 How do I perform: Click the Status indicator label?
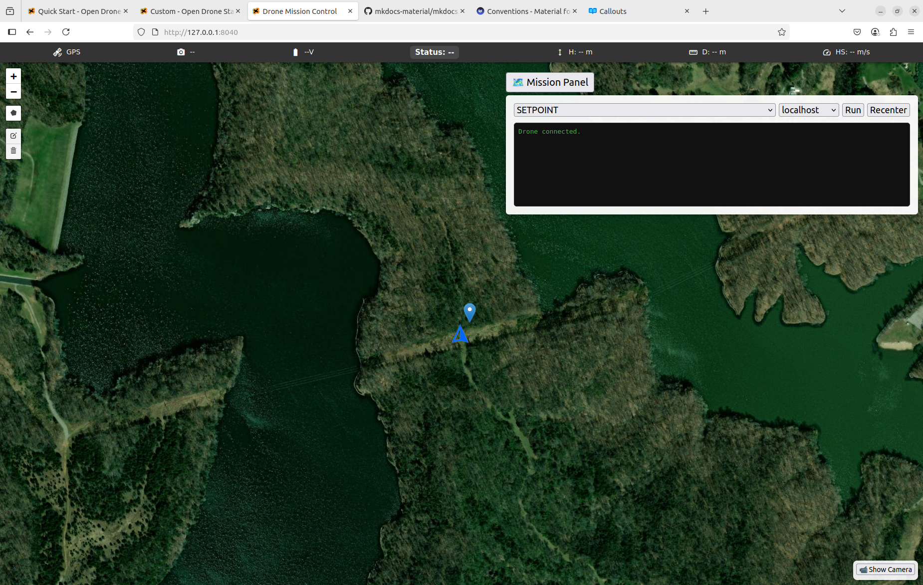(435, 52)
